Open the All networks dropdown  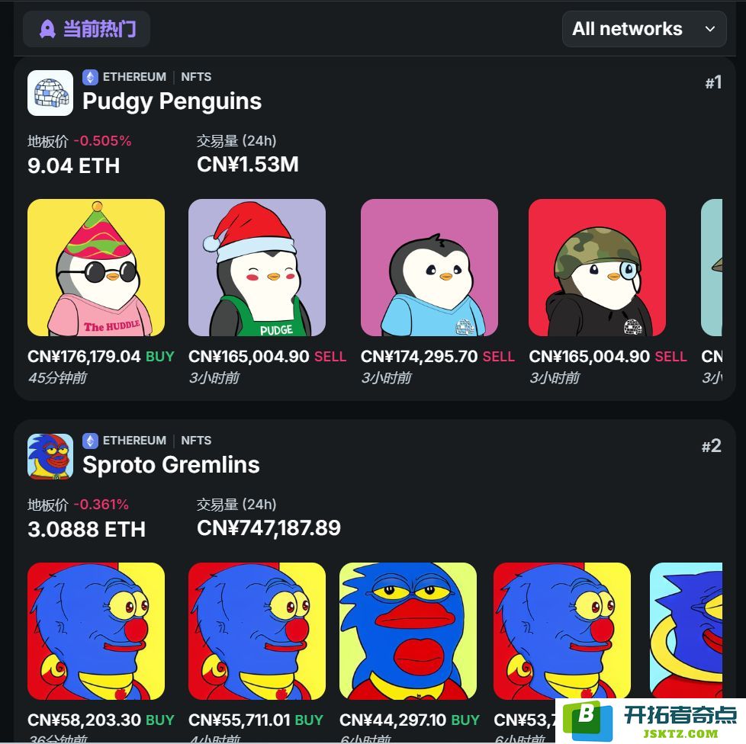click(645, 29)
